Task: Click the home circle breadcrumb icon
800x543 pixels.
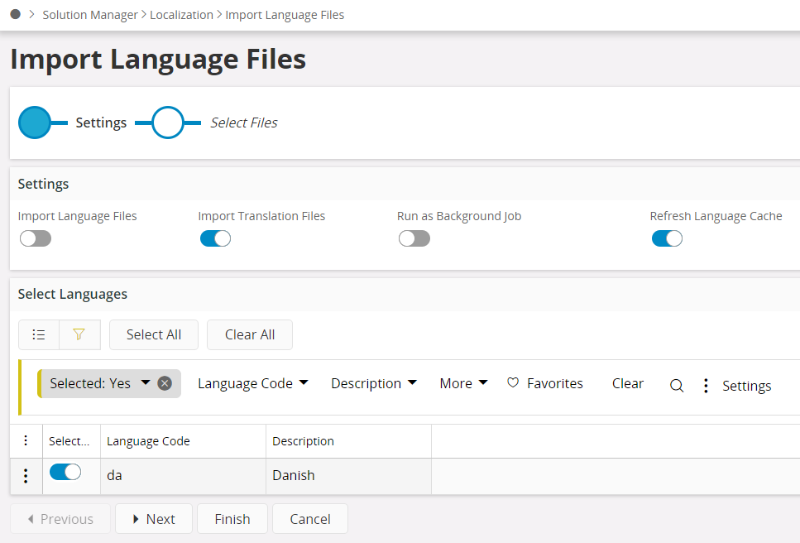Action: [x=15, y=14]
